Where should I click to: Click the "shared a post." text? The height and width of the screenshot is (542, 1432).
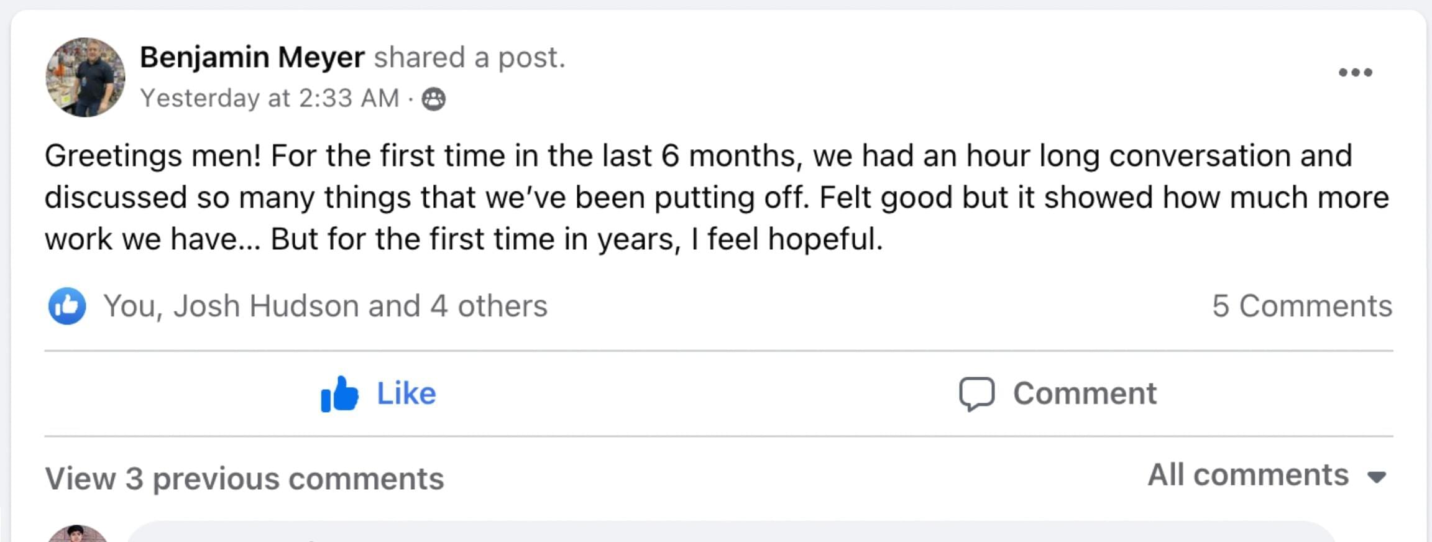point(469,57)
